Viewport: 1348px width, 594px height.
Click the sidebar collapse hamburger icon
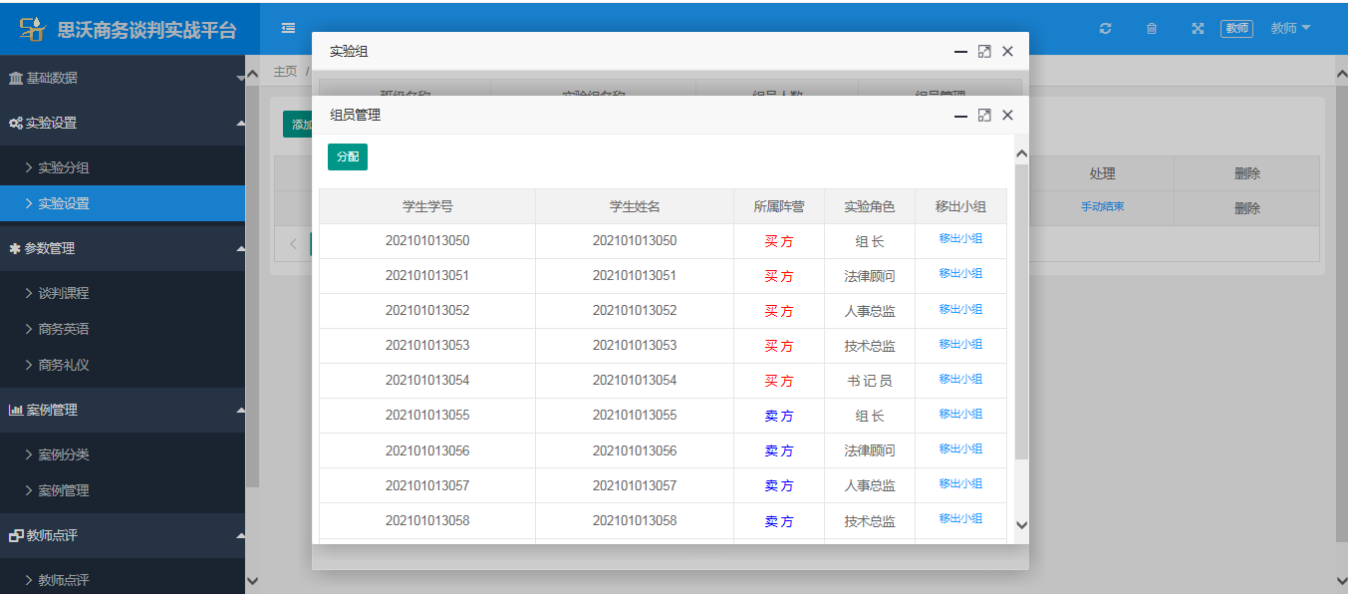288,28
